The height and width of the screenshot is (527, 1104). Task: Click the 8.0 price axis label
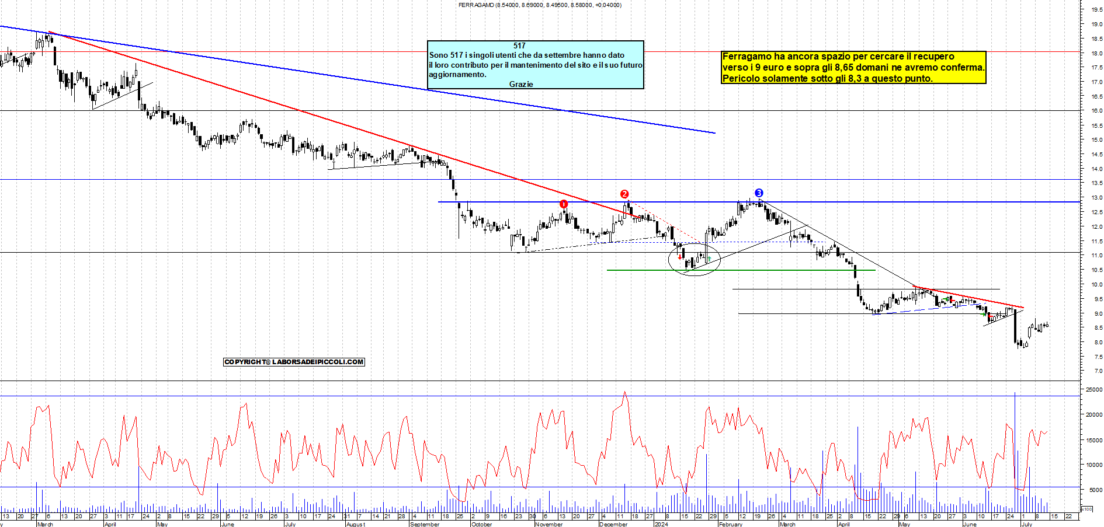coord(1098,343)
